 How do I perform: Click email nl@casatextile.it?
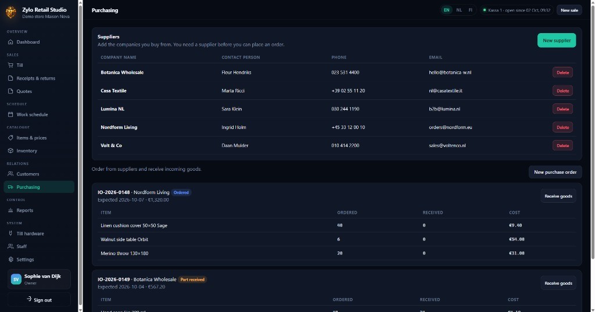[446, 91]
